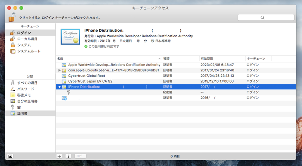
Task: Click the 鍵 key icon in sidebar
Action: click(x=13, y=107)
